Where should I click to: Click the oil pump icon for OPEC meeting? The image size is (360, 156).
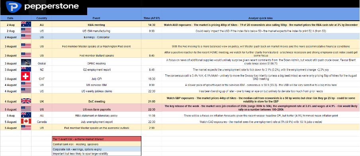point(26,62)
